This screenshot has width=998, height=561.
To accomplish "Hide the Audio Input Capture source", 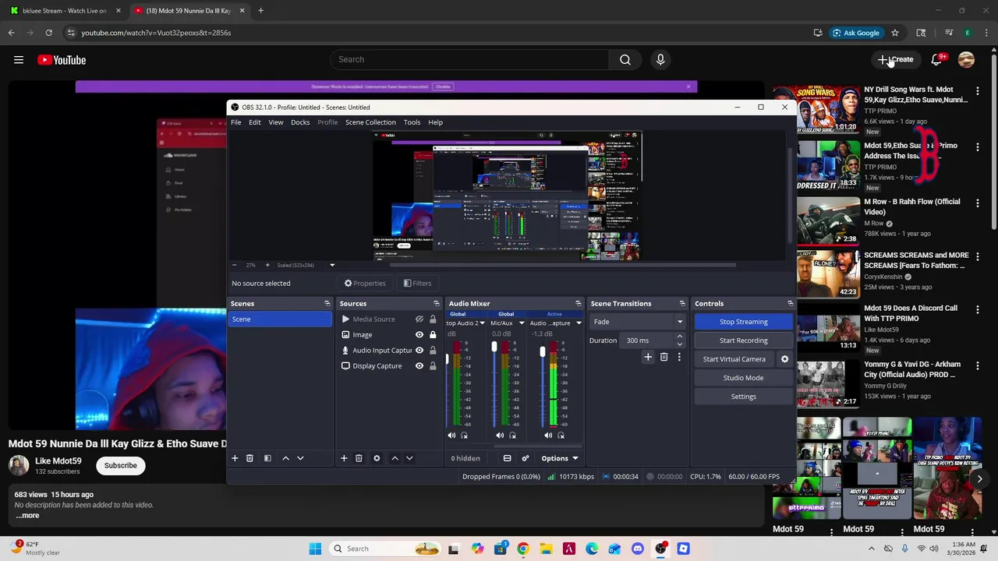I will tap(419, 350).
